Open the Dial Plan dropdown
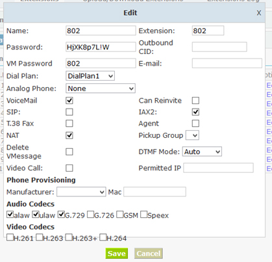Viewport: 272px width, 262px height. (x=90, y=76)
